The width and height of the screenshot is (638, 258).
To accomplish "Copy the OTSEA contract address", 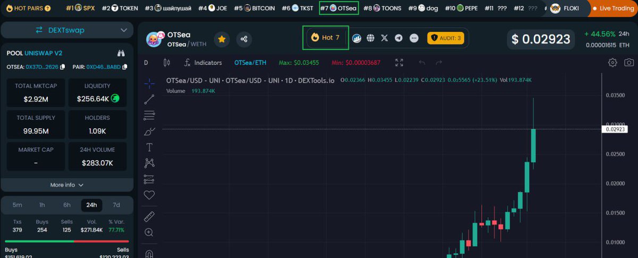I will coord(62,67).
